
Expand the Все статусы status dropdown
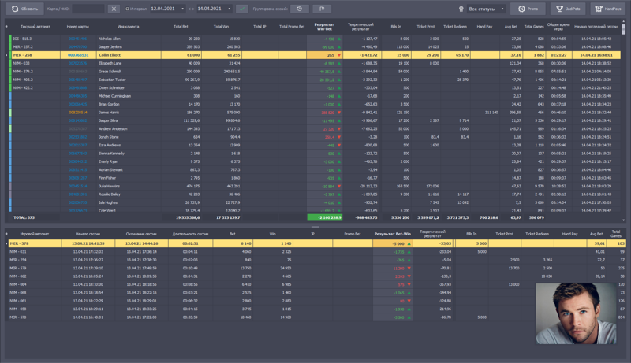486,9
